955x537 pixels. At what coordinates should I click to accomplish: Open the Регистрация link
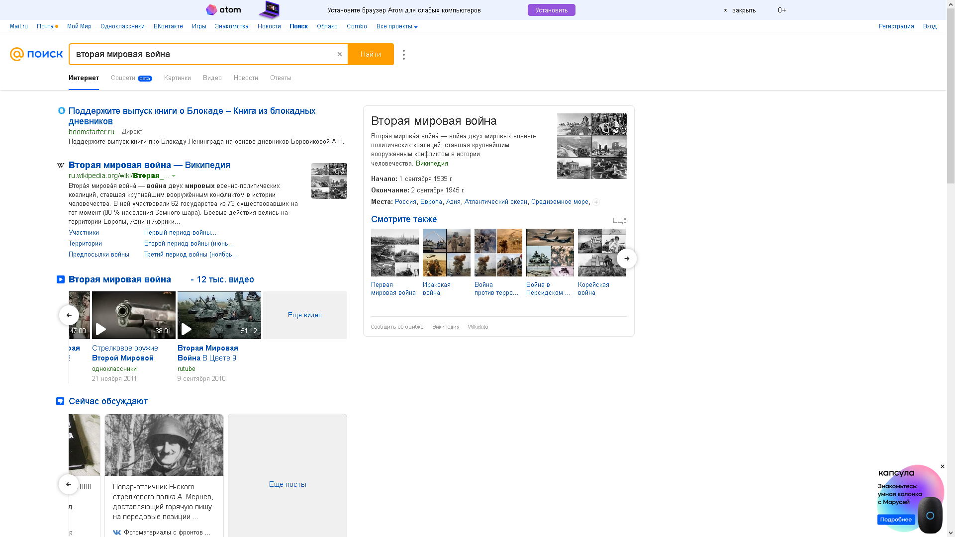[896, 26]
